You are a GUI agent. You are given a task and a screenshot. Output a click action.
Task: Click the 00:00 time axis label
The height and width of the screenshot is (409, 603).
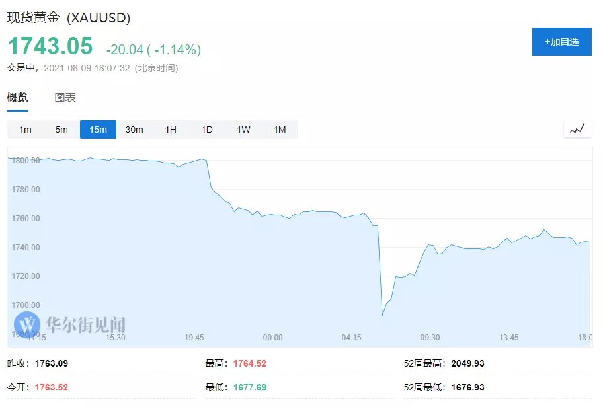272,338
